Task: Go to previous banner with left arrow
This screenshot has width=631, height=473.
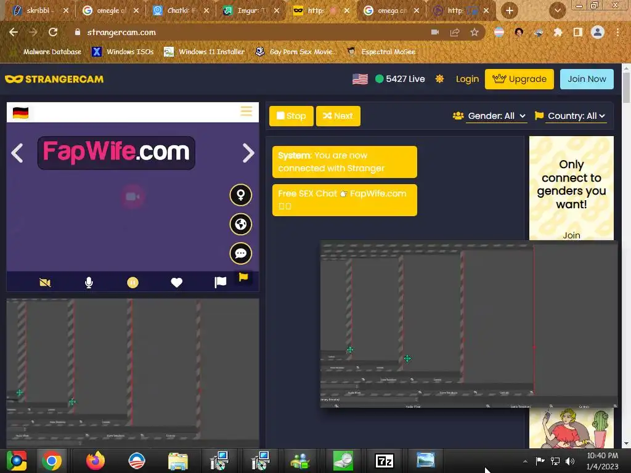Action: (17, 153)
